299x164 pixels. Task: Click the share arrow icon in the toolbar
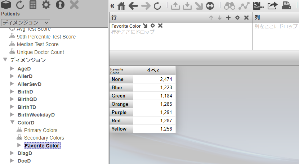point(272,6)
